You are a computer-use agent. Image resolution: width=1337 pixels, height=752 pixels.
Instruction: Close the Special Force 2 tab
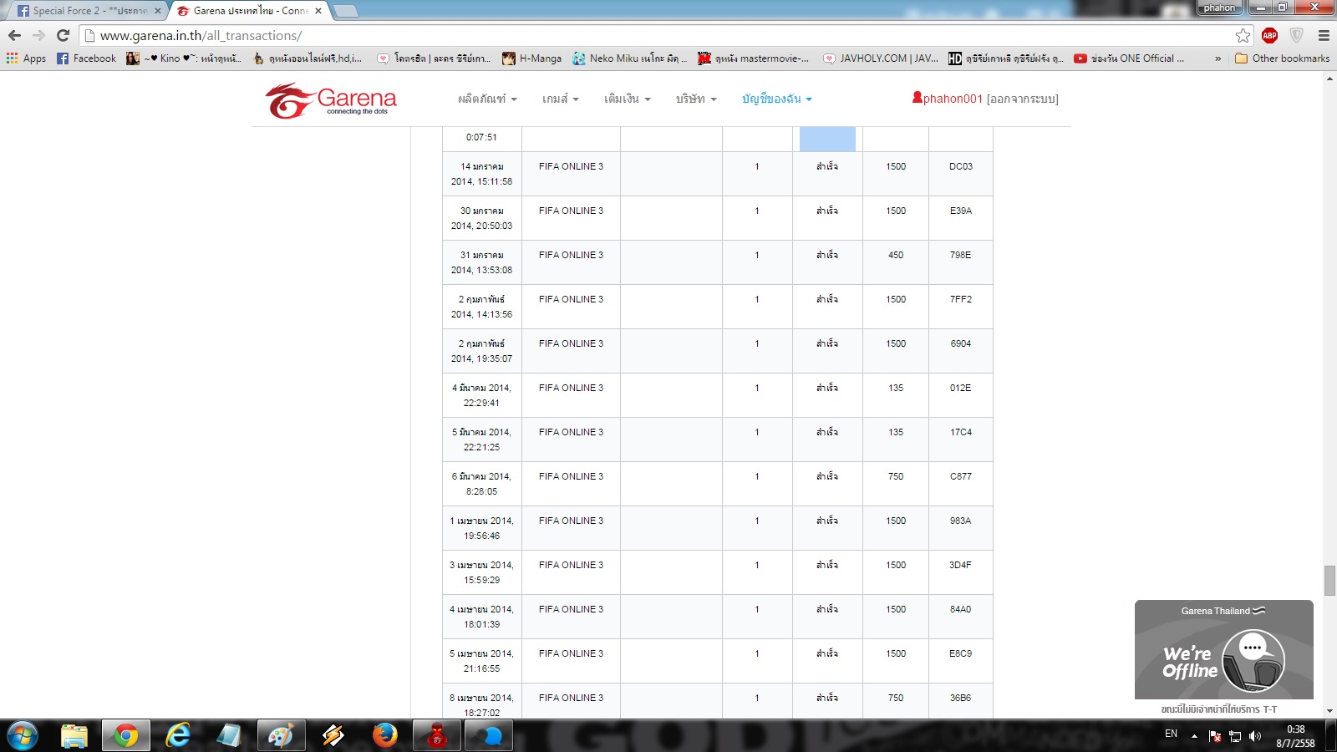point(157,11)
